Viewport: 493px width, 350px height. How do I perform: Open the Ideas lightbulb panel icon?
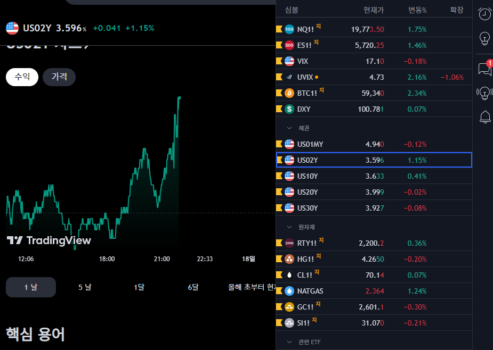click(x=484, y=38)
